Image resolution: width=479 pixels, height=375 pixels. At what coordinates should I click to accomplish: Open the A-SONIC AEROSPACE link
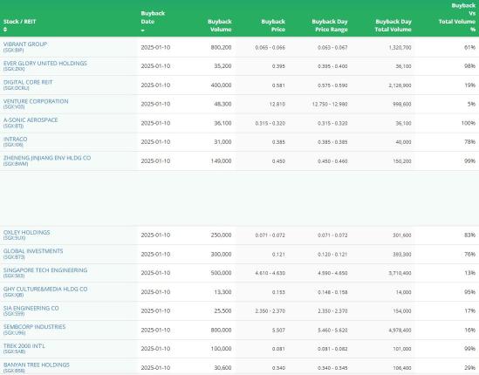click(31, 120)
